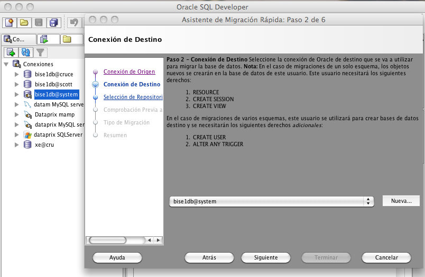Switch to the Co... connections tab

[x=19, y=39]
